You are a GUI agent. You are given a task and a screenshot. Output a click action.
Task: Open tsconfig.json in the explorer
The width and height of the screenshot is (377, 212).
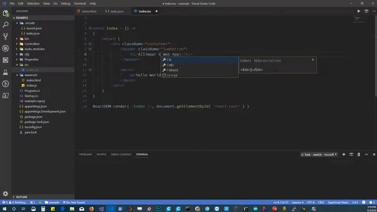point(43,127)
